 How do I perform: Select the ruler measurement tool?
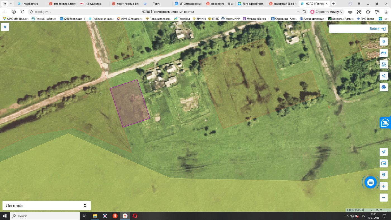[383, 53]
